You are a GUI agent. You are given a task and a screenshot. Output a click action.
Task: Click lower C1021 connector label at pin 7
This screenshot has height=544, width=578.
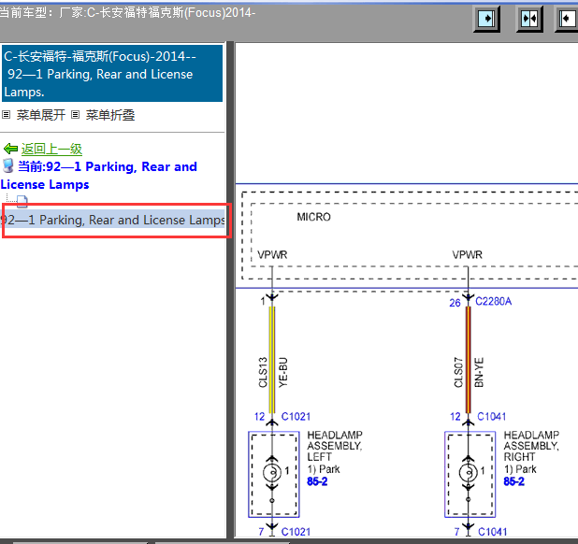(x=296, y=532)
